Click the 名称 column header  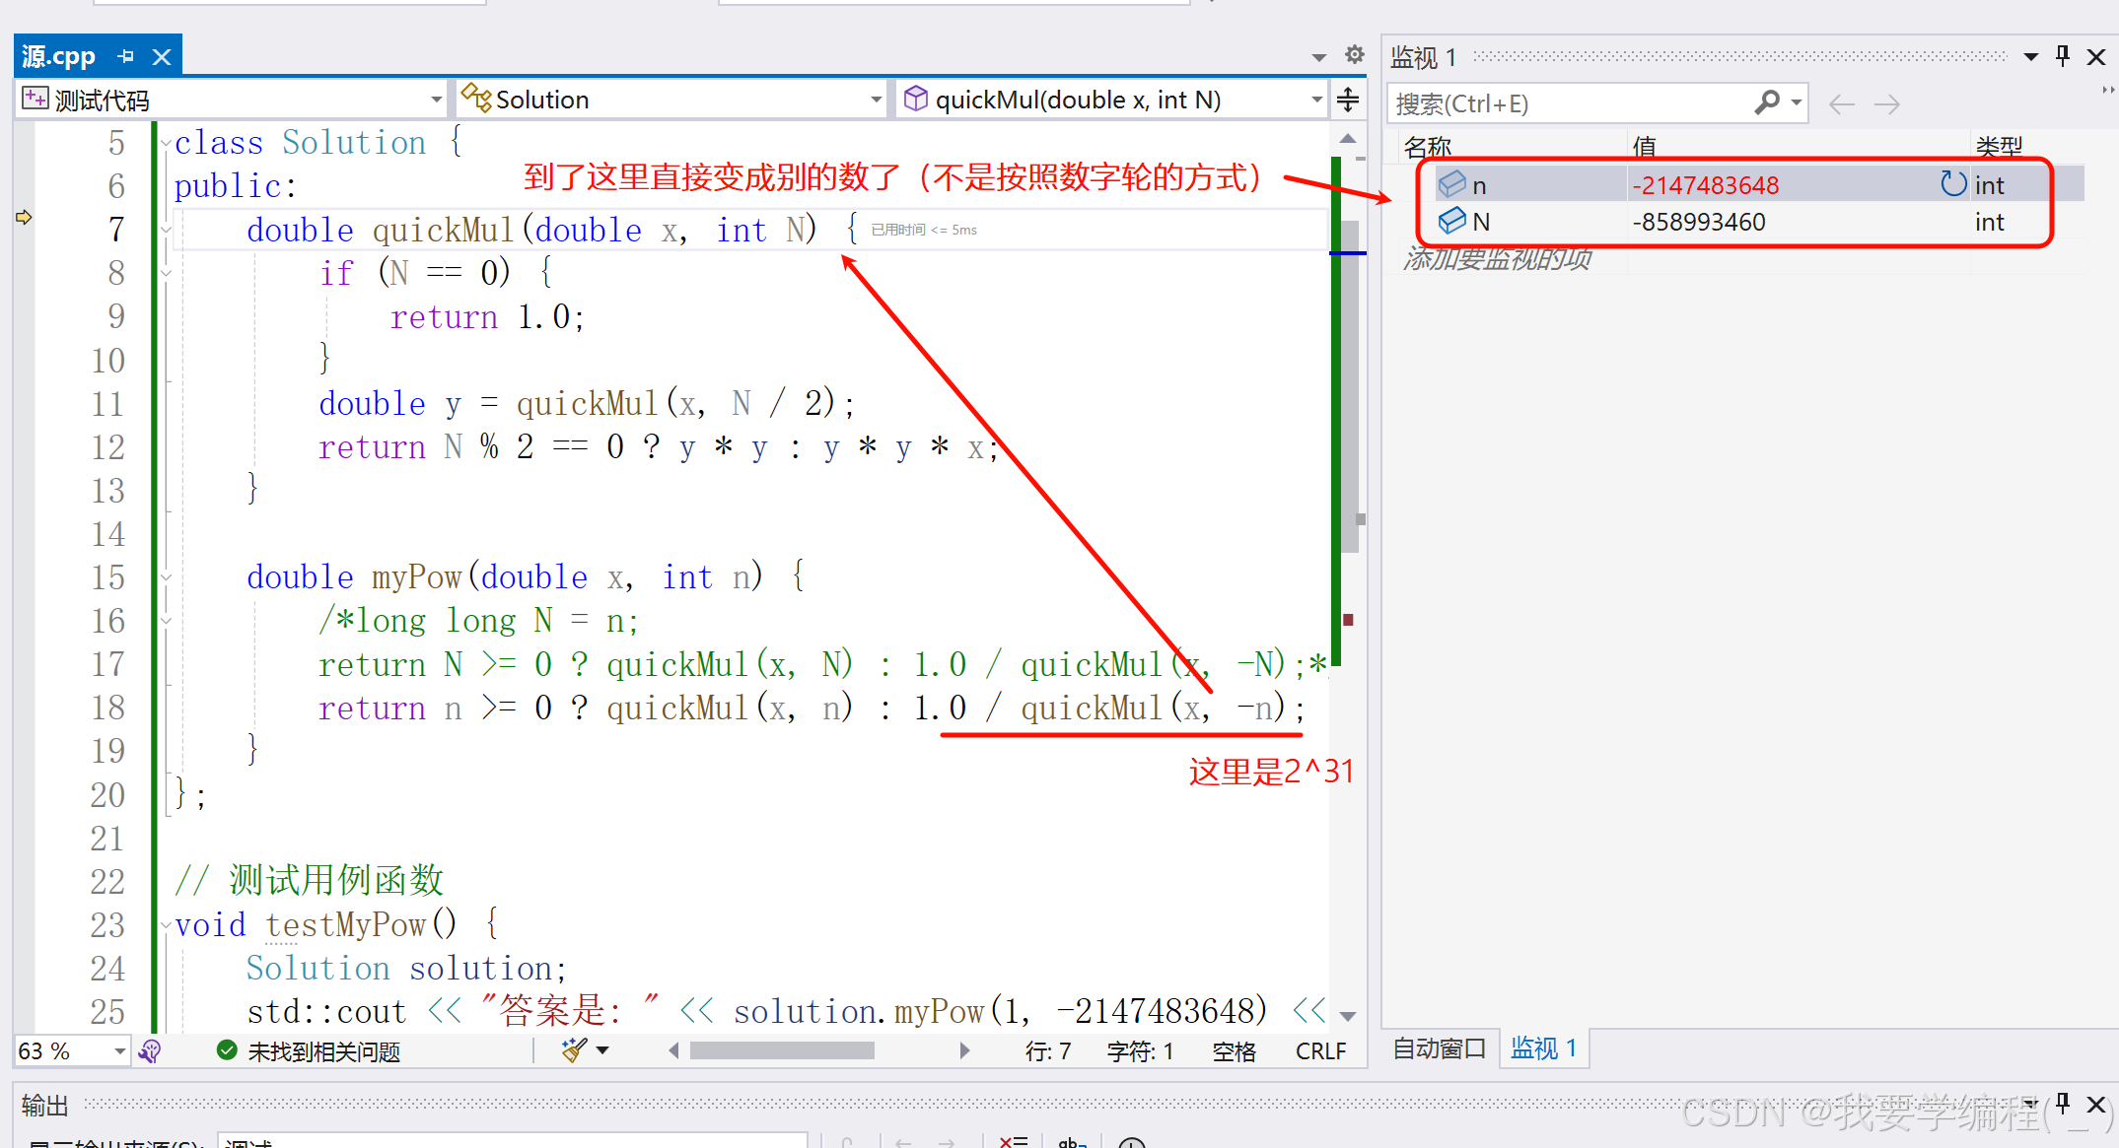(1428, 148)
